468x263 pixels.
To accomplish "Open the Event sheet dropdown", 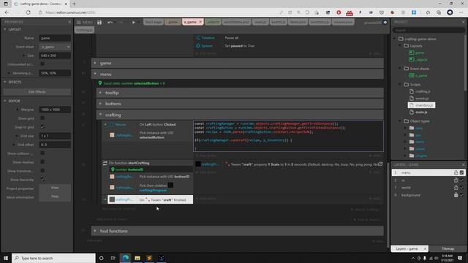I will point(55,47).
